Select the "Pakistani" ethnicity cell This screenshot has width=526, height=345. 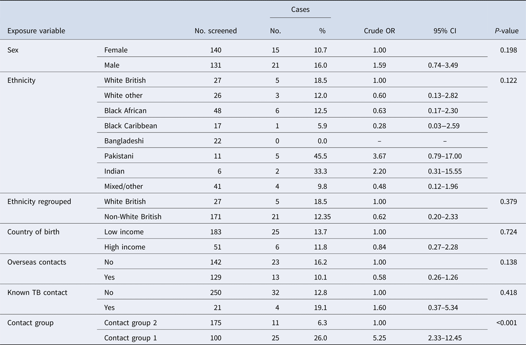point(119,156)
